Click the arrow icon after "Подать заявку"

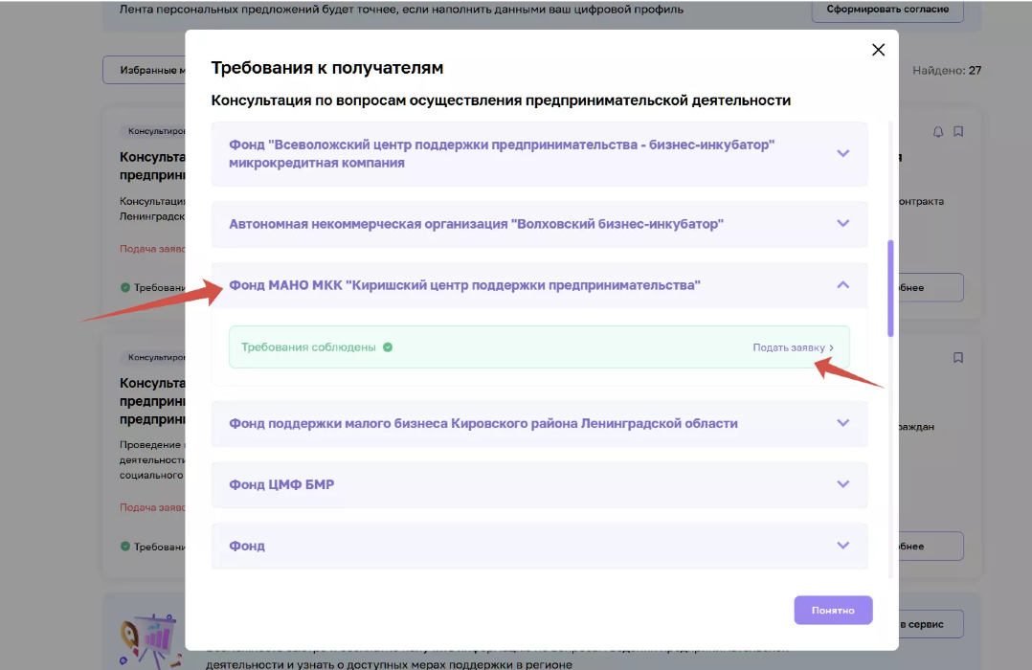point(831,348)
